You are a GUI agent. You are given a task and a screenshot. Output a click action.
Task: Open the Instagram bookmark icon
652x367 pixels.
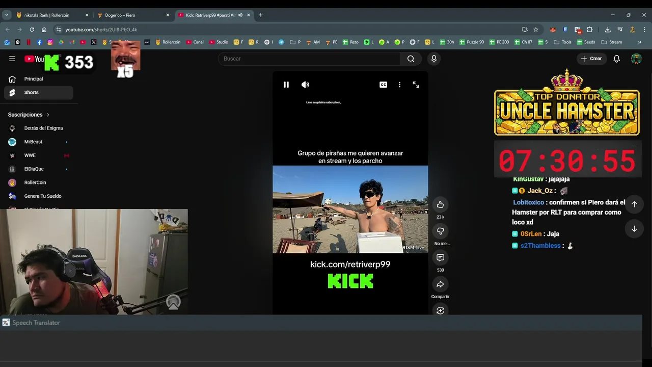(x=50, y=42)
